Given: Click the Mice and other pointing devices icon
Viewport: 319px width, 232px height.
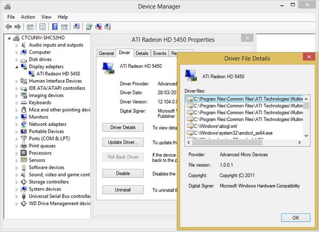Looking at the screenshot, I should point(24,110).
